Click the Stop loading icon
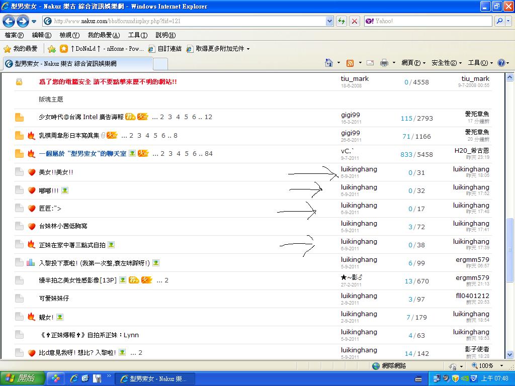Image resolution: width=515 pixels, height=386 pixels. (355, 21)
